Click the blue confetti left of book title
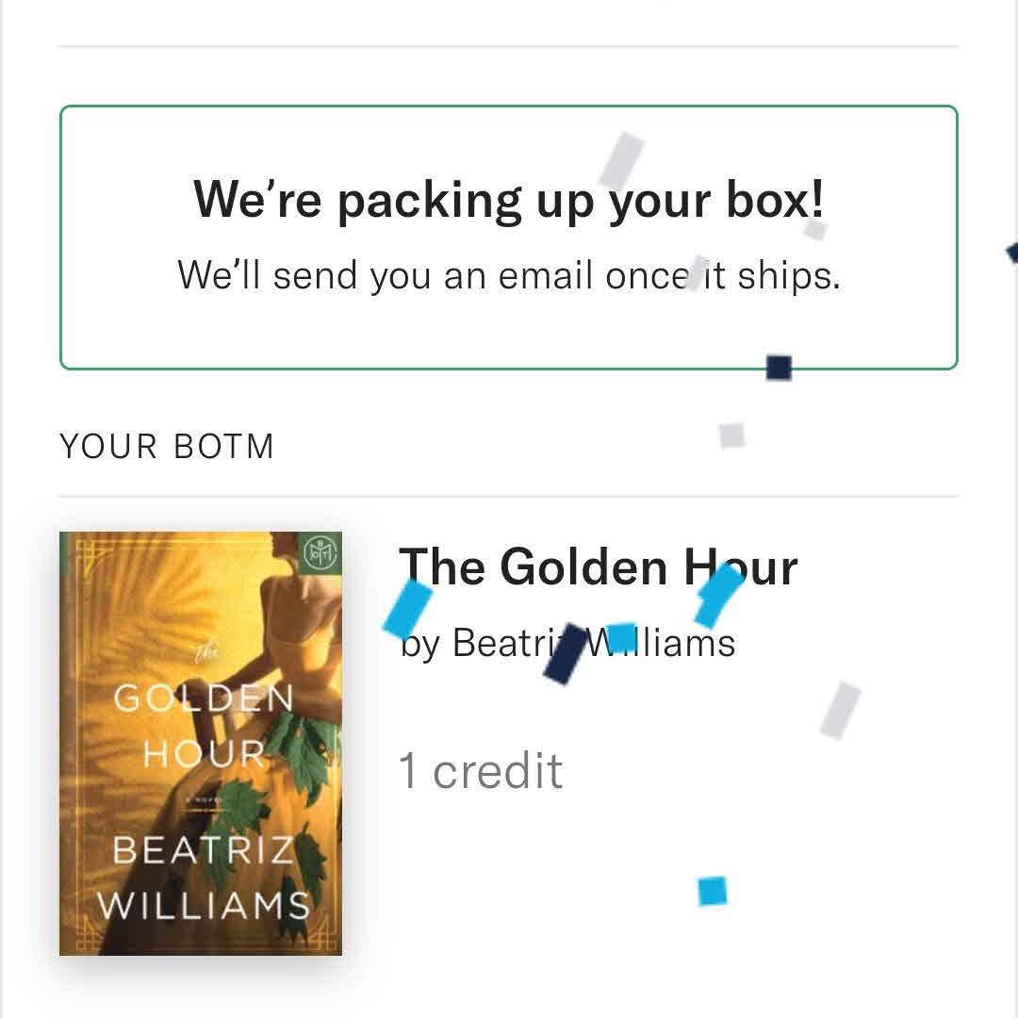The image size is (1018, 1018). pyautogui.click(x=408, y=605)
